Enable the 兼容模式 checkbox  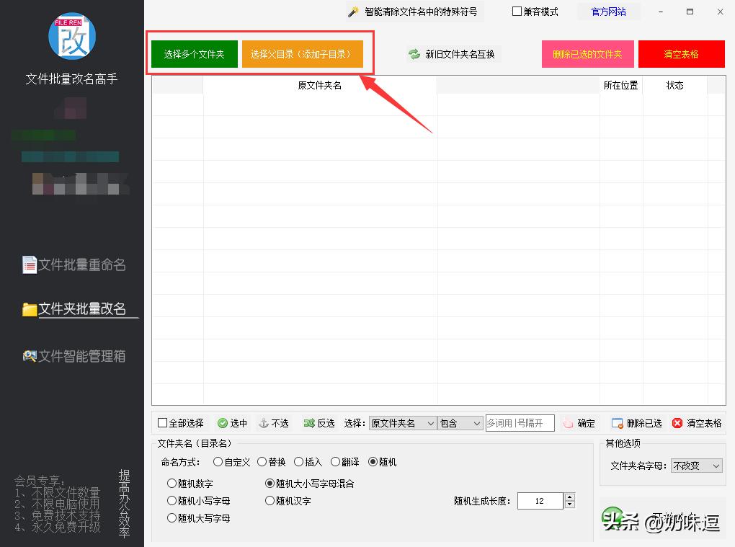pyautogui.click(x=516, y=12)
